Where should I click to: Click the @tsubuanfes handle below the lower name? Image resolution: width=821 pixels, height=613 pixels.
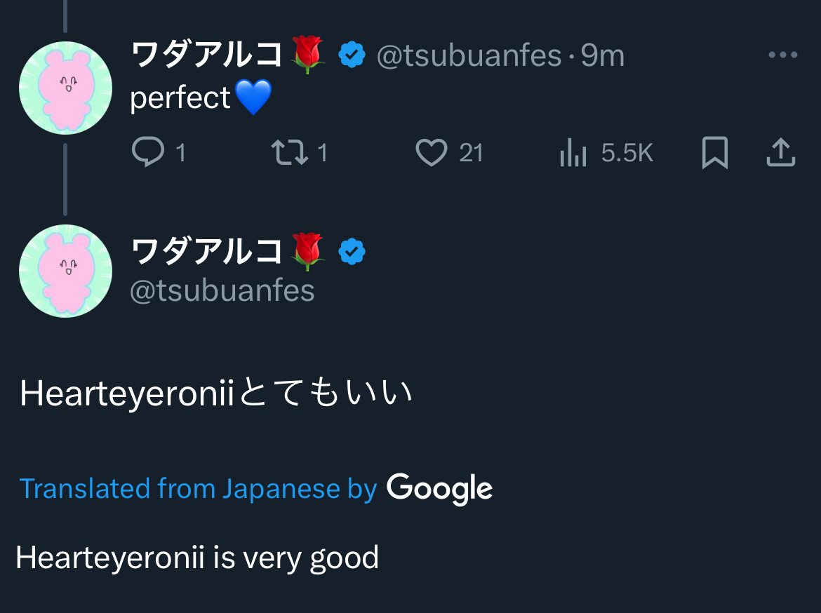point(222,290)
